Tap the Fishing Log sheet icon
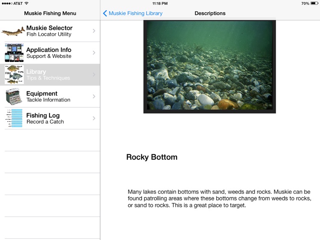 pos(14,118)
